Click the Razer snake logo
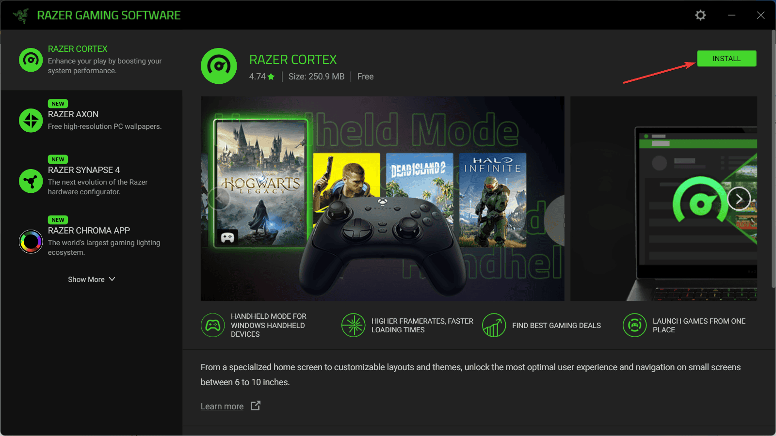Screen dimensions: 776x436 [x=21, y=16]
